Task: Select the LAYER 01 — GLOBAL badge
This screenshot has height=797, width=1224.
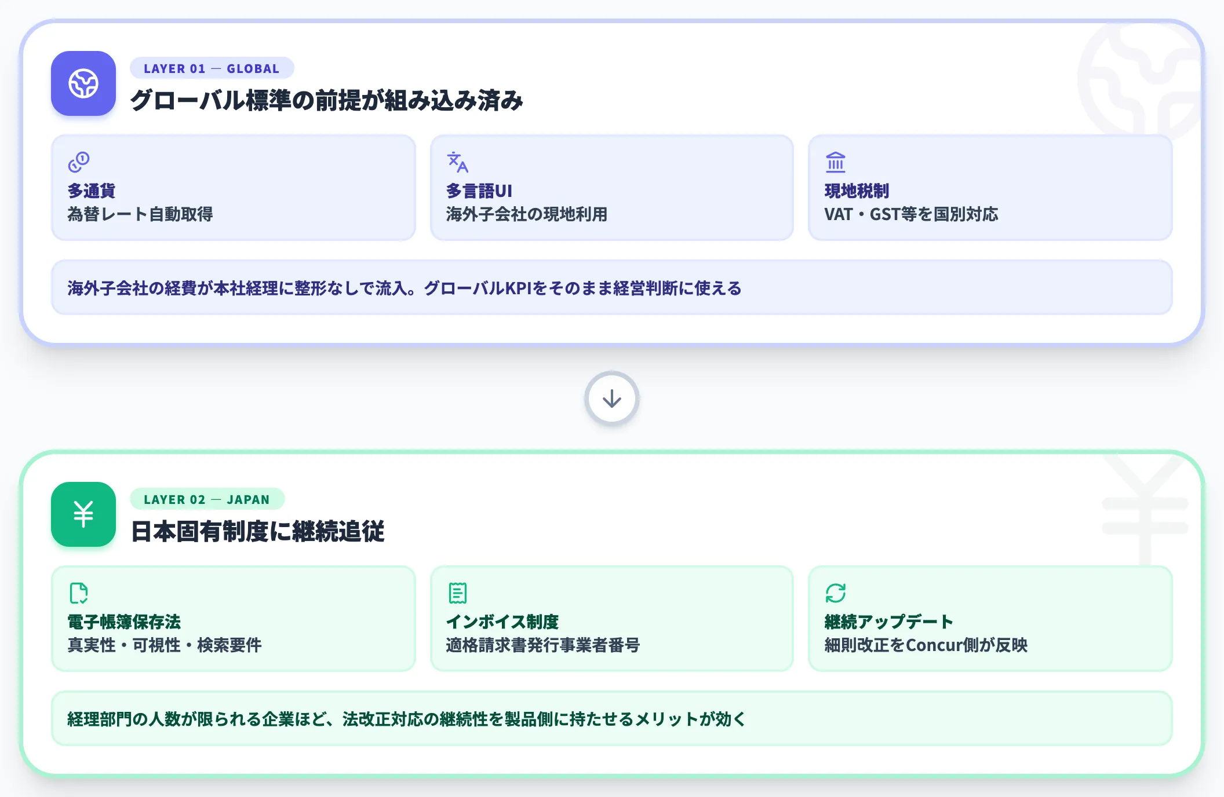Action: [212, 68]
